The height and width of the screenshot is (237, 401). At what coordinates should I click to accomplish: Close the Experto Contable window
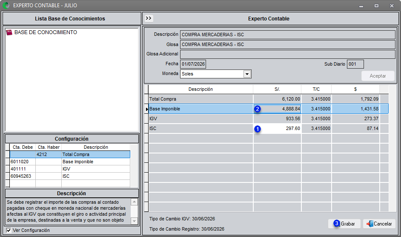pos(392,6)
